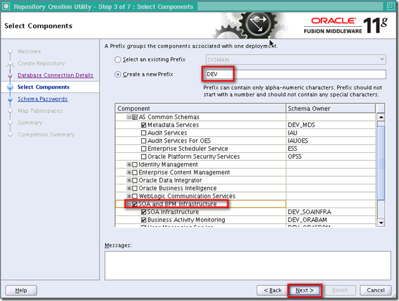Uncheck the SOA and BPM Infrastructure checkbox
This screenshot has height=301, width=399.
(x=135, y=204)
